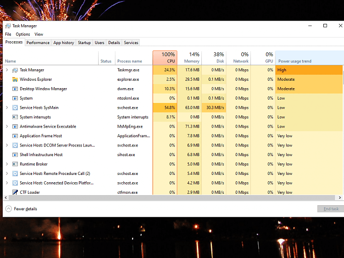Switch to the App history tab

64,43
